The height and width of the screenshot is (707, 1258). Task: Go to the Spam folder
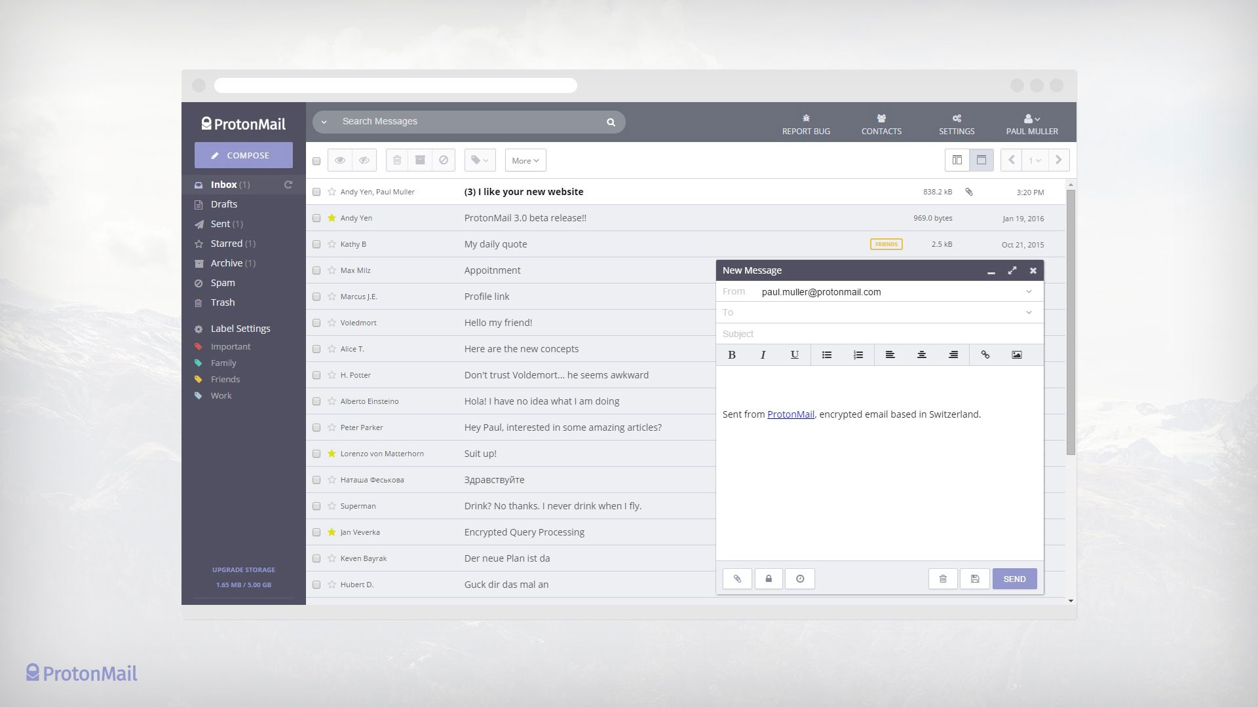(x=222, y=283)
